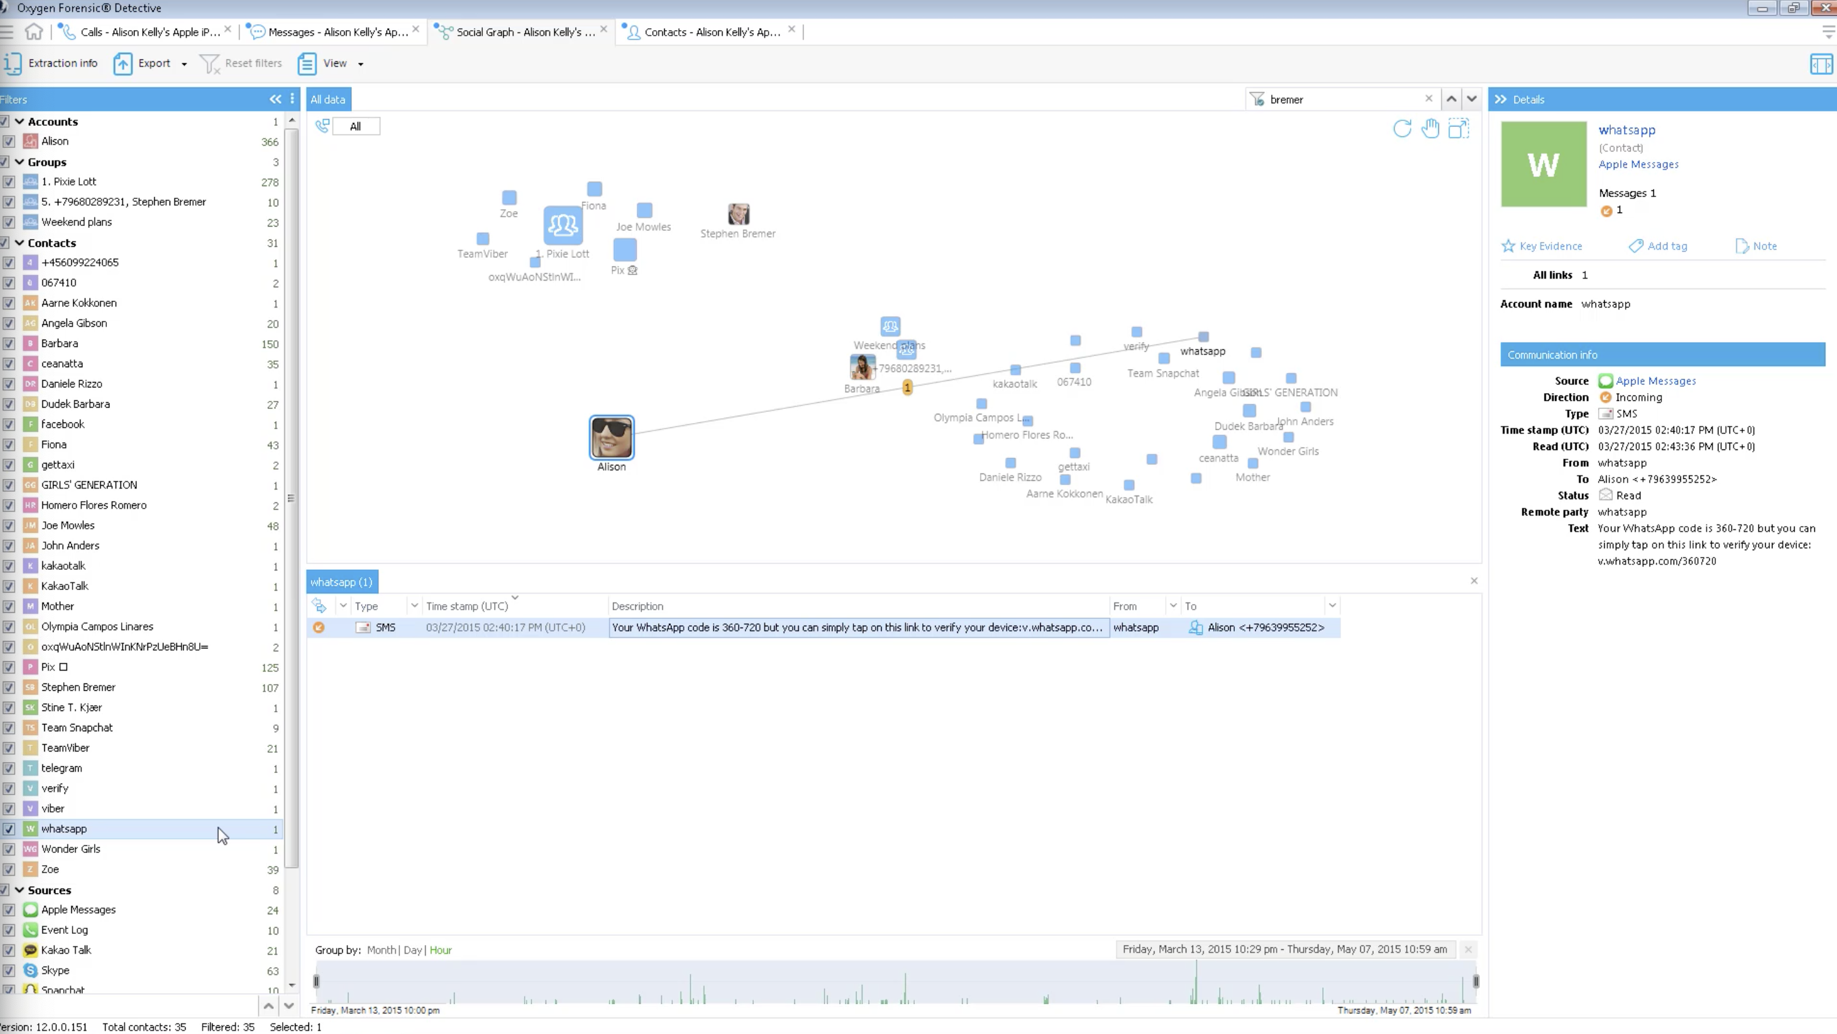Image resolution: width=1837 pixels, height=1034 pixels.
Task: Click the Note icon in Details
Action: (1741, 246)
